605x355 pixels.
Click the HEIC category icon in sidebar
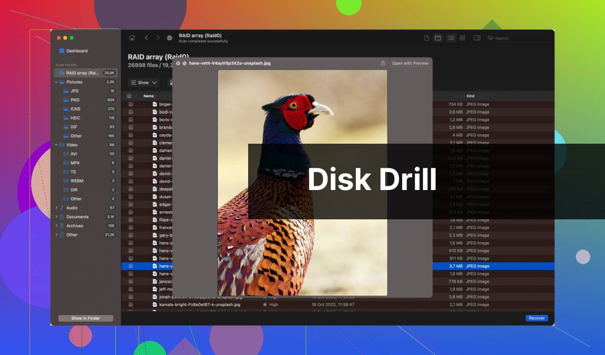pos(66,118)
